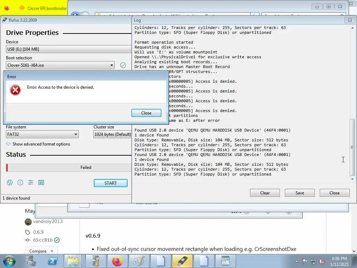357x268 pixels.
Task: Click '1 device found' in Rufus status bar
Action: click(16, 198)
